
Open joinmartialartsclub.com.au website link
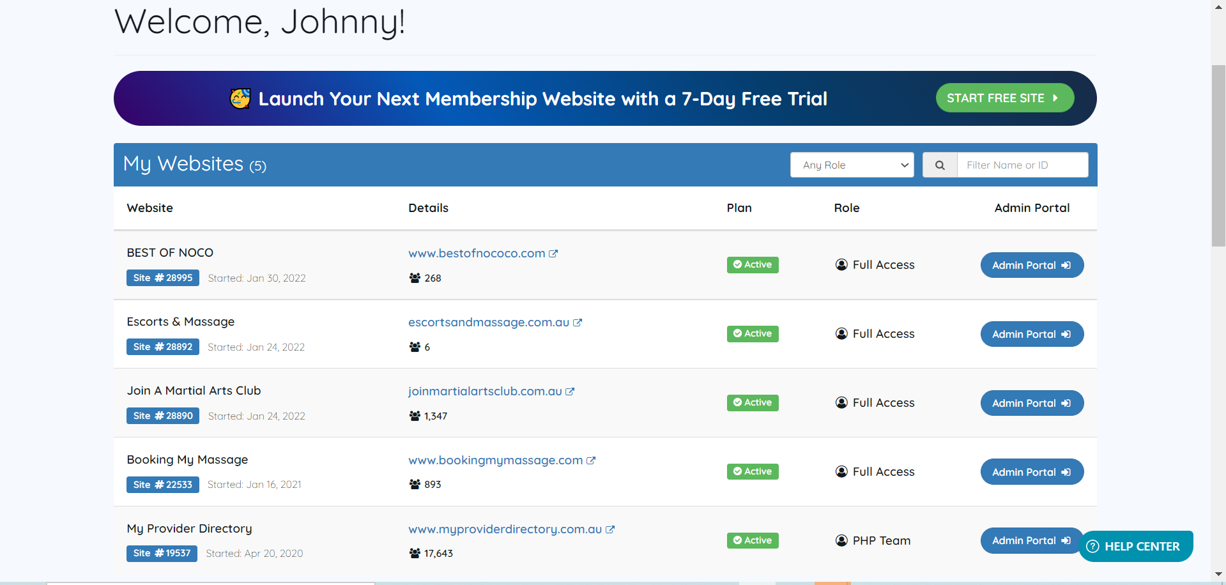point(485,391)
